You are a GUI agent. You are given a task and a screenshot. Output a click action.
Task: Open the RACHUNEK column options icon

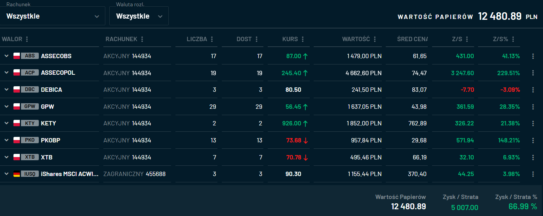[x=142, y=39]
